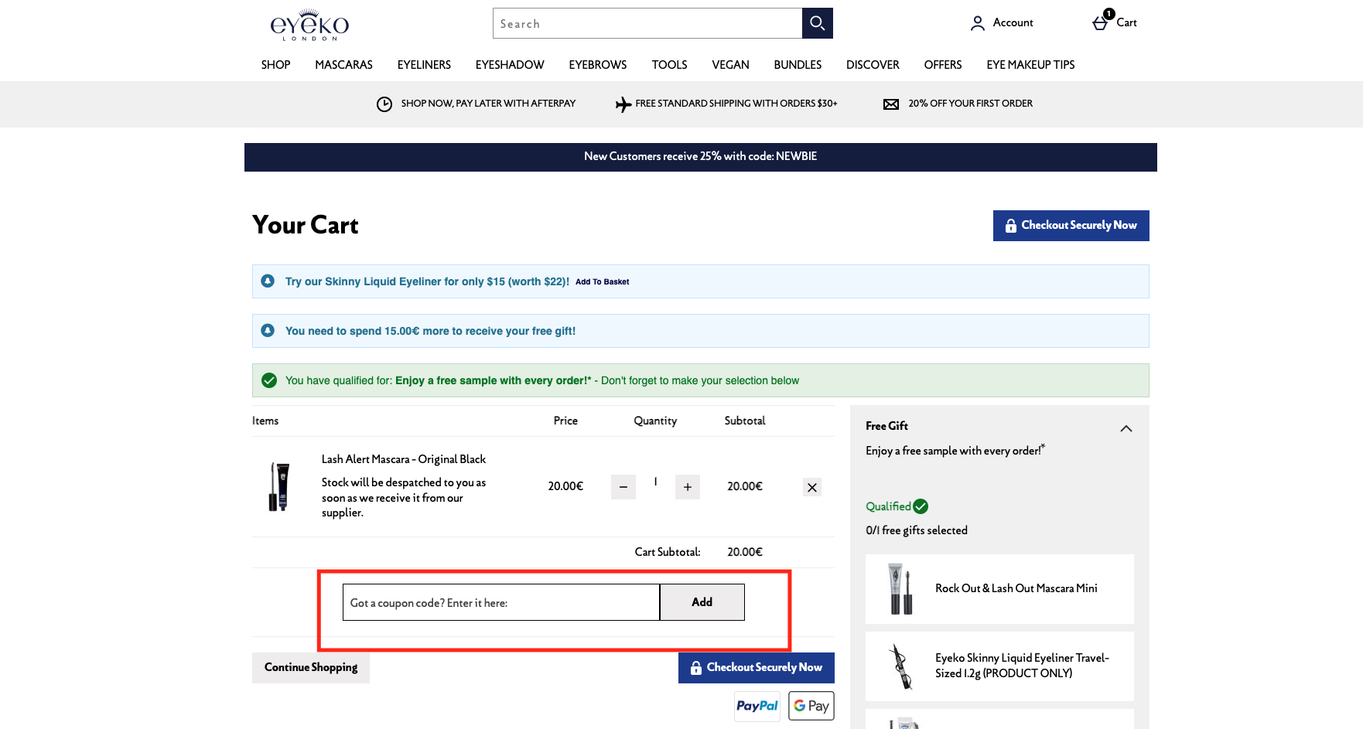Image resolution: width=1363 pixels, height=729 pixels.
Task: Open the BUNDLES menu
Action: pos(798,65)
